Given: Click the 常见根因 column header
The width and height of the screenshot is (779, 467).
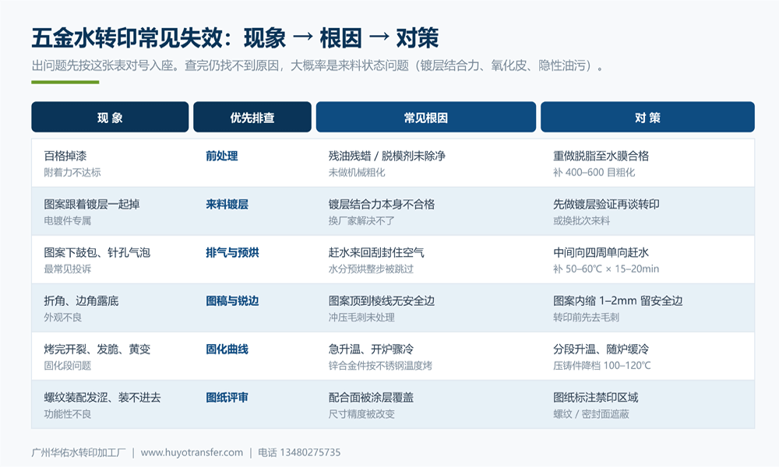Looking at the screenshot, I should click(x=426, y=117).
